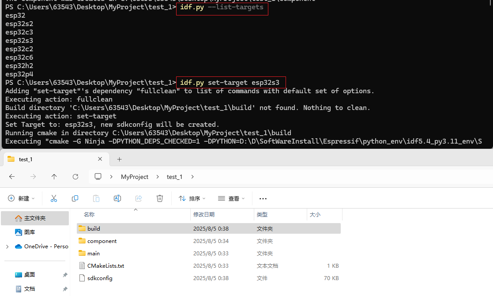The width and height of the screenshot is (493, 296).
Task: Click chevron after MyProject in breadcrumb
Action: [x=158, y=177]
